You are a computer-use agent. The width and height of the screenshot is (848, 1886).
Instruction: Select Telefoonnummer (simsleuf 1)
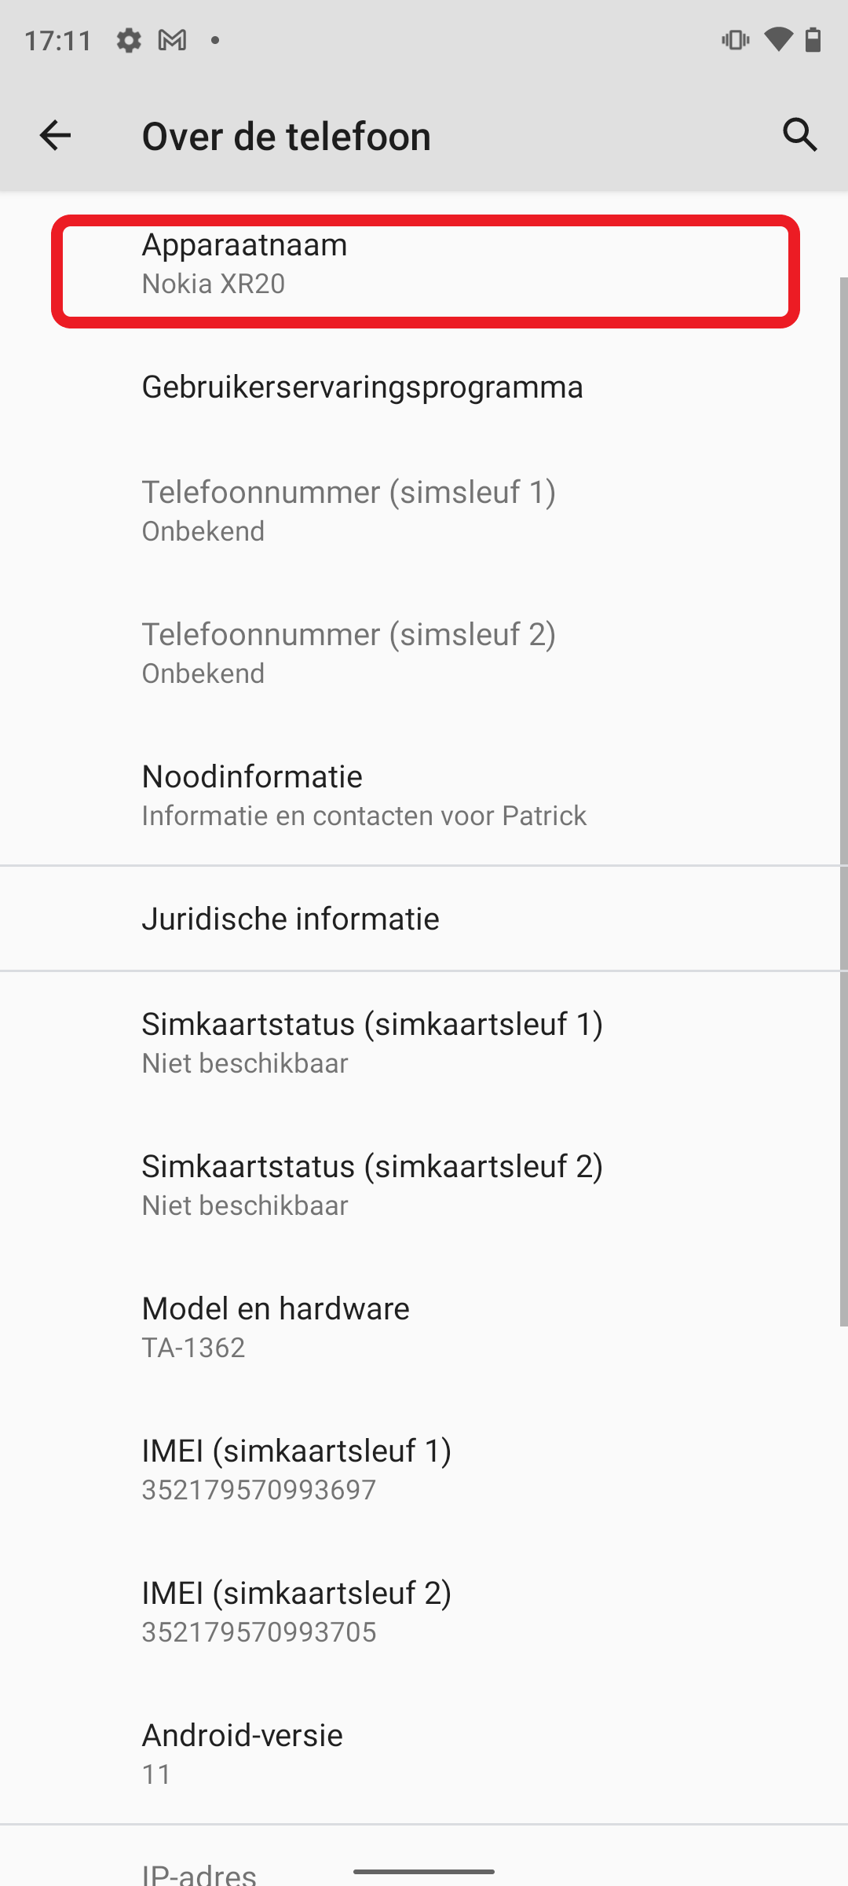[424, 511]
